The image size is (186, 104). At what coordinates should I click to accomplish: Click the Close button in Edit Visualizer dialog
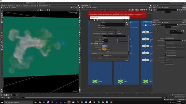127,60
